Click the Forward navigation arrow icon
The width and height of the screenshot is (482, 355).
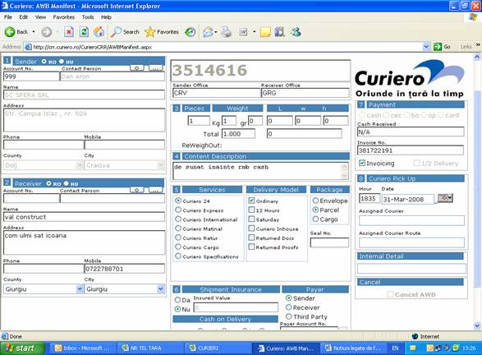click(x=47, y=32)
